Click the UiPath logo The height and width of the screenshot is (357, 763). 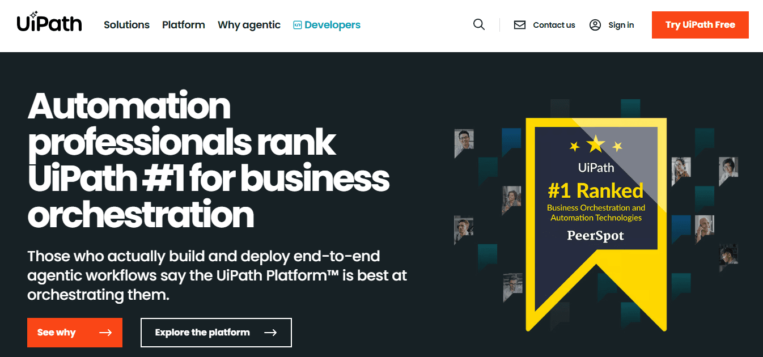point(49,23)
